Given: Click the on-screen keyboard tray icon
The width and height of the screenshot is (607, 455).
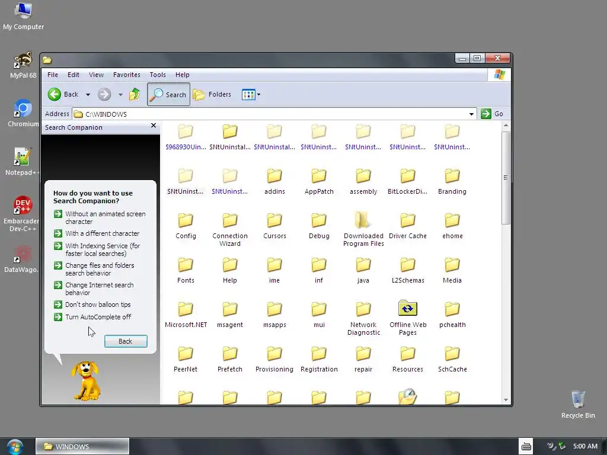Looking at the screenshot, I should click(x=526, y=447).
